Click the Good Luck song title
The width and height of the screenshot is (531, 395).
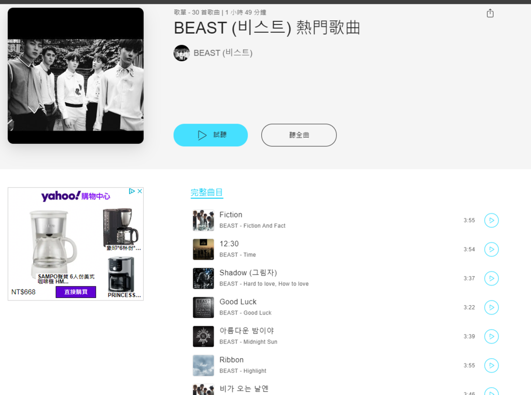[237, 302]
